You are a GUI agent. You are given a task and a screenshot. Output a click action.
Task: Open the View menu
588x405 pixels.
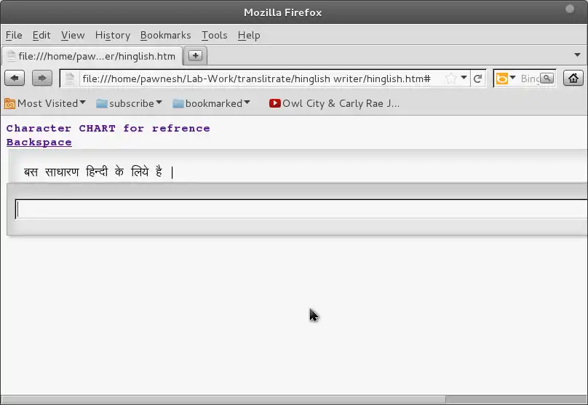(x=73, y=35)
